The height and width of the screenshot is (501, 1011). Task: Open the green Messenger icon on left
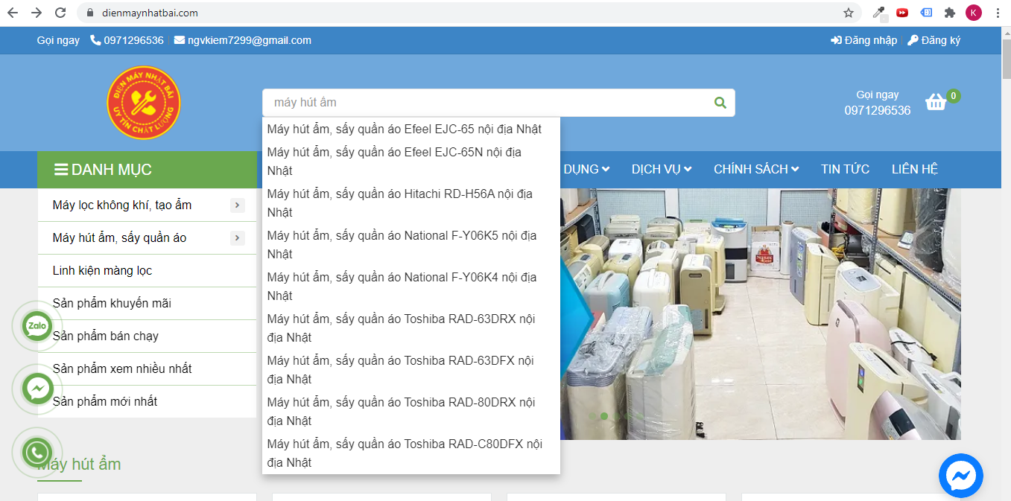coord(37,389)
